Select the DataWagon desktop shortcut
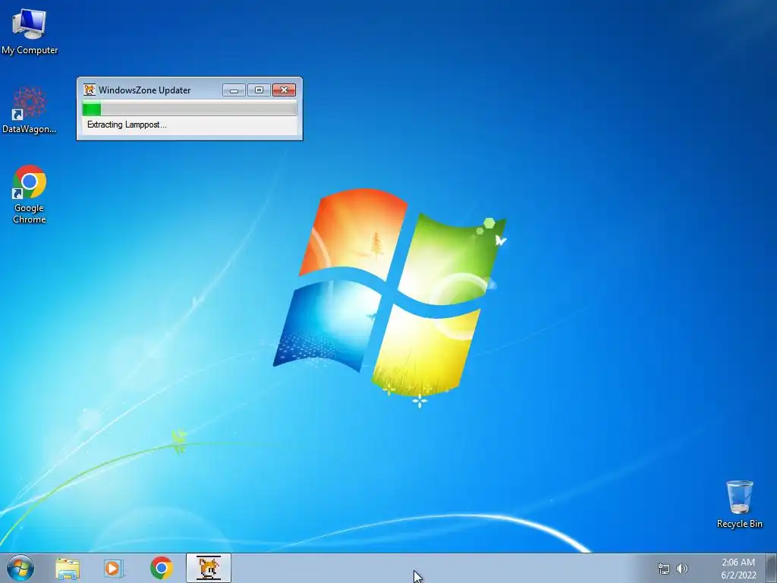This screenshot has height=583, width=777. pos(30,110)
